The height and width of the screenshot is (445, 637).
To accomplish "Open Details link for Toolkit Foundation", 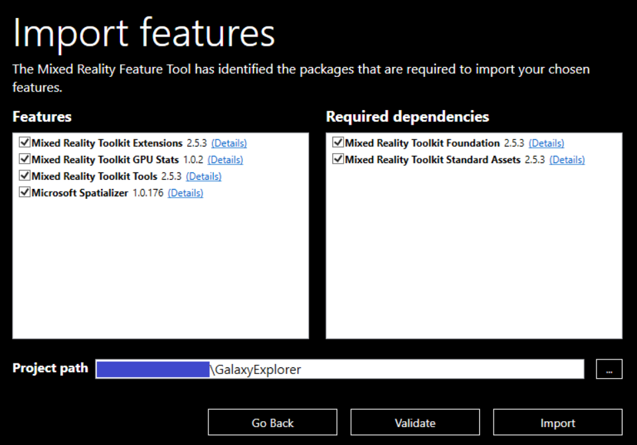I will pyautogui.click(x=546, y=143).
